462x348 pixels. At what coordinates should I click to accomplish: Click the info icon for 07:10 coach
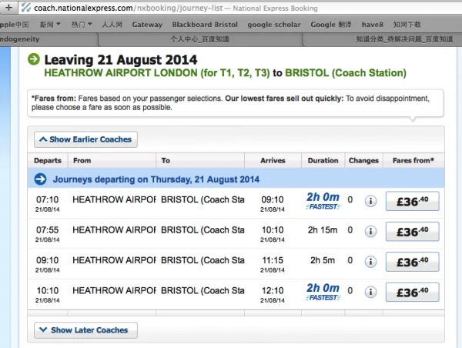coord(370,201)
